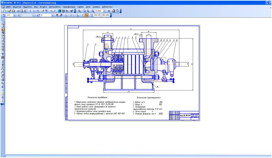
Task: Open a file with the folder icon
Action: (10, 11)
